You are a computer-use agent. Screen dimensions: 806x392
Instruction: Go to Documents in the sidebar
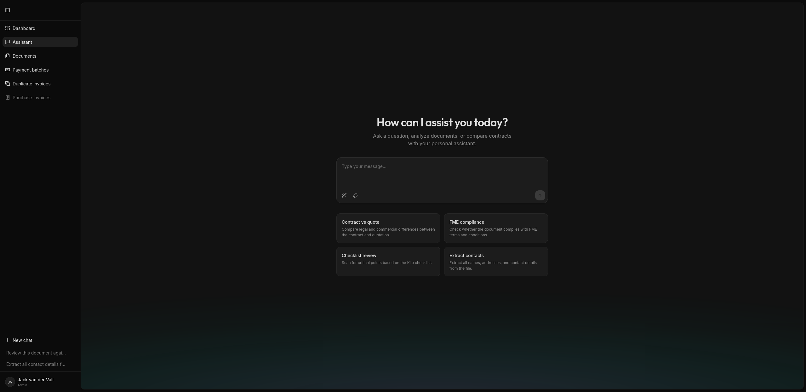click(40, 56)
